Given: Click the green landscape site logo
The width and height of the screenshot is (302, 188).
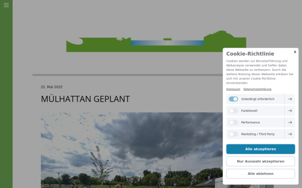Looking at the screenshot, I should (x=156, y=41).
